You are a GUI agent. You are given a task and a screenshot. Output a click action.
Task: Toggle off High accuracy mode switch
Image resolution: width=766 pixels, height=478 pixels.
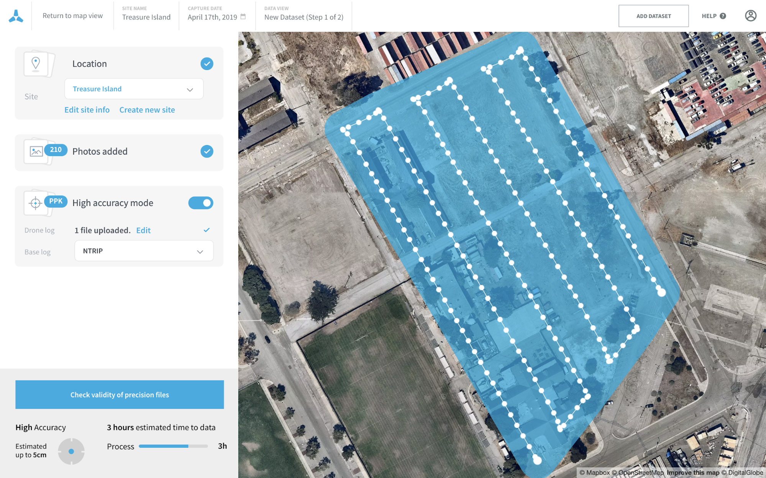pyautogui.click(x=201, y=203)
